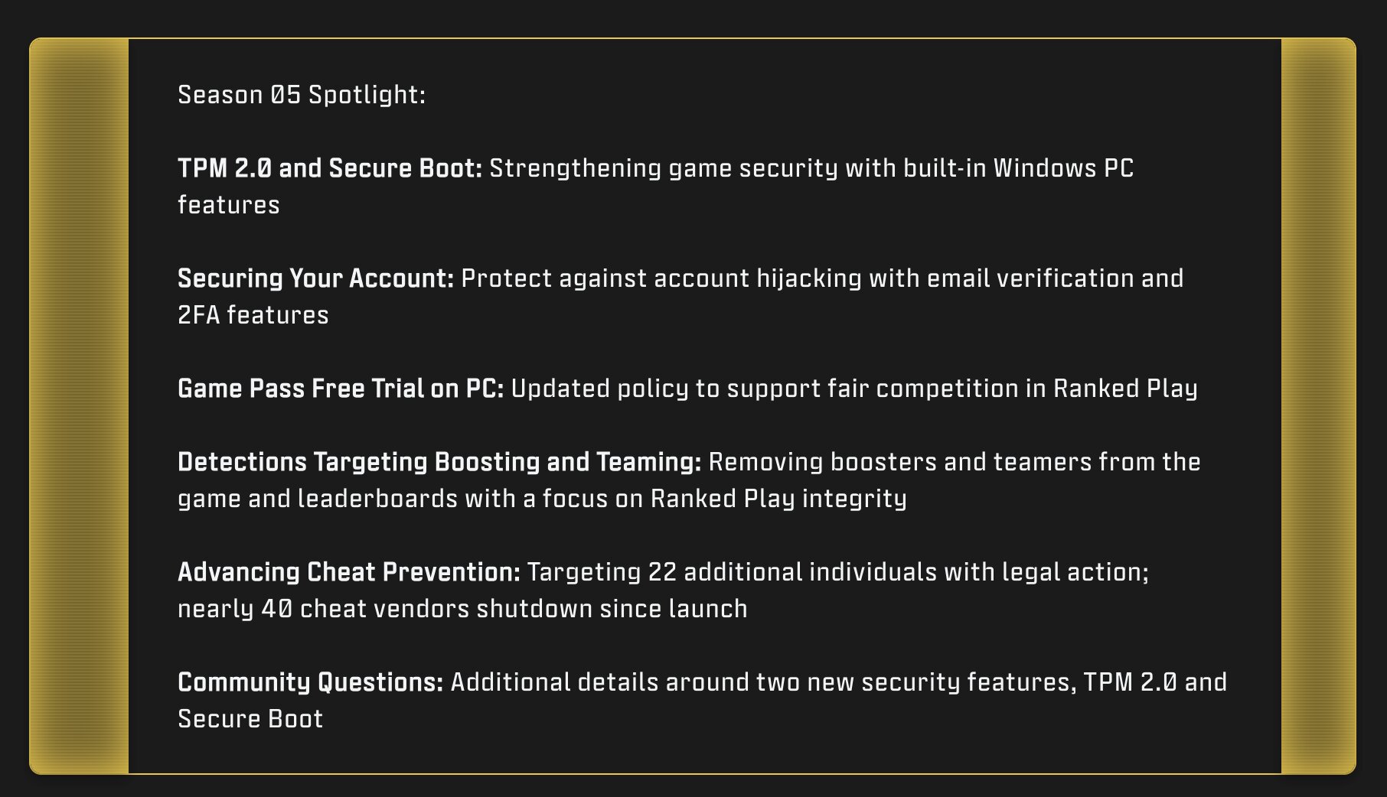Open the bold "Community Questions:" heading
This screenshot has width=1387, height=797.
click(x=311, y=682)
